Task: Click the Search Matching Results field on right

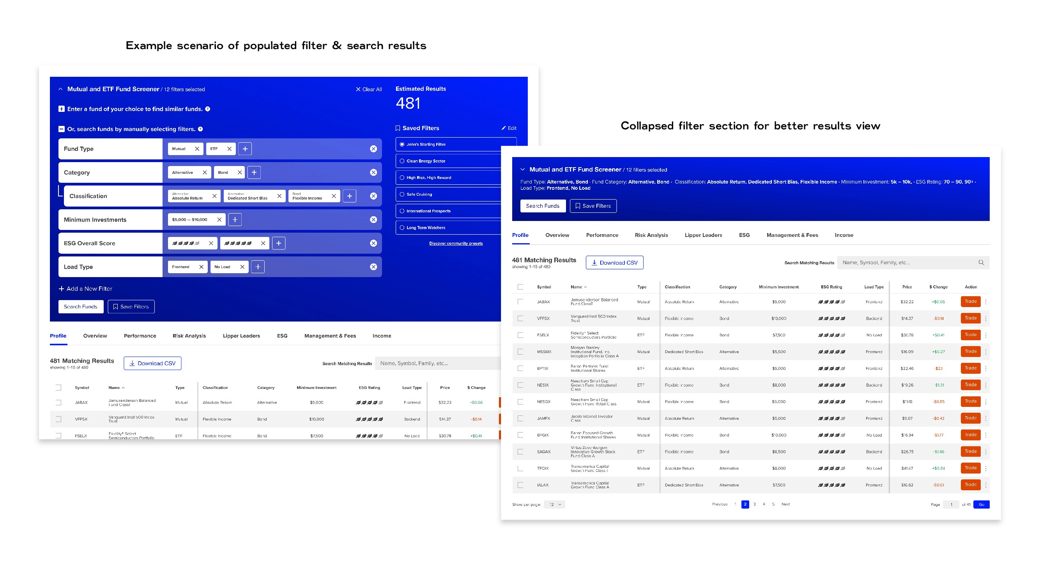Action: tap(908, 263)
